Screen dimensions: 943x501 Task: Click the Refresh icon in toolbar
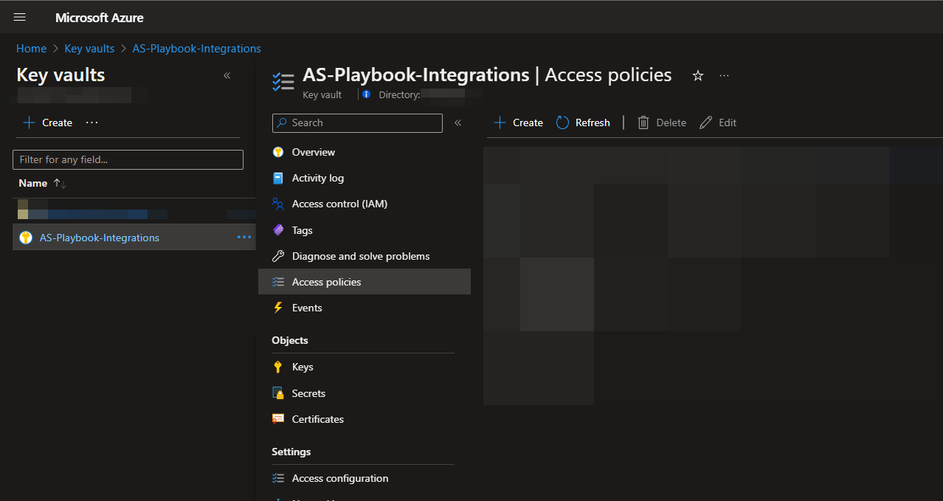pyautogui.click(x=563, y=122)
